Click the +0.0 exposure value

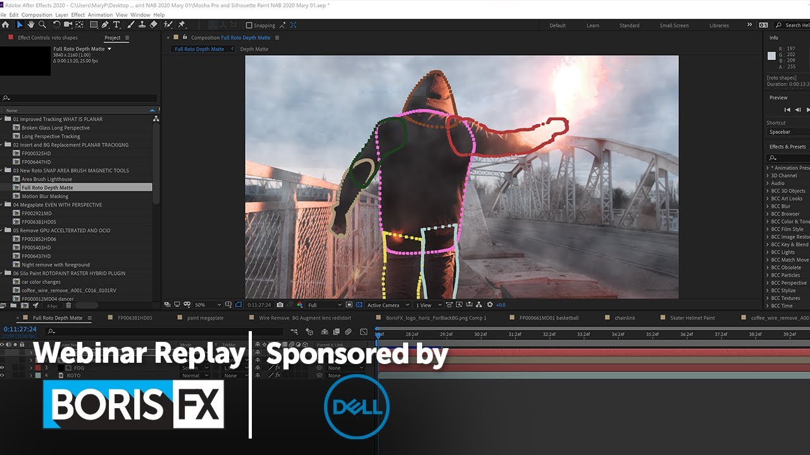tap(500, 305)
